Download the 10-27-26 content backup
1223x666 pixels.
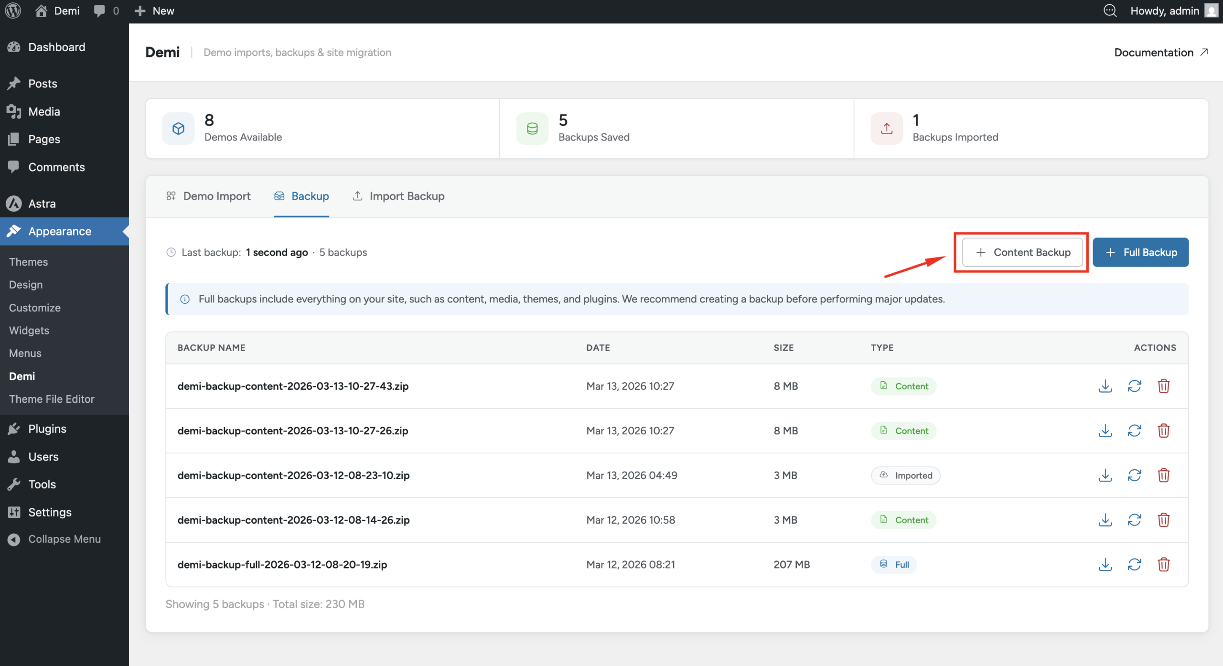tap(1105, 430)
